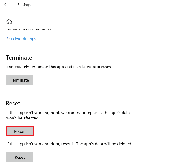This screenshot has width=169, height=165.
Task: Select the Reset section heading
Action: pyautogui.click(x=13, y=103)
